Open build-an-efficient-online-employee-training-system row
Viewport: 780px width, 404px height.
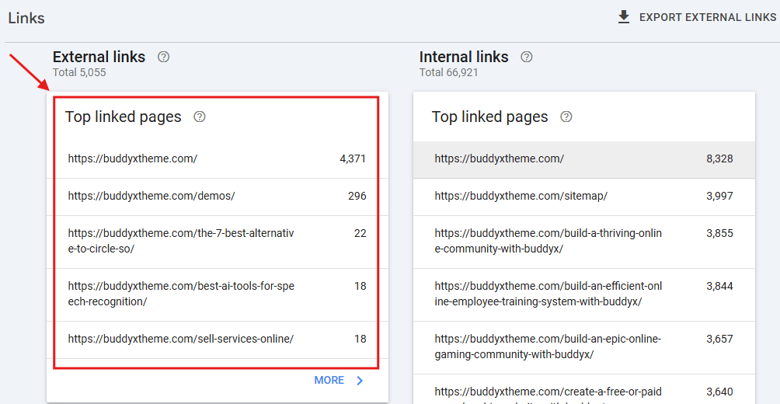pos(584,294)
